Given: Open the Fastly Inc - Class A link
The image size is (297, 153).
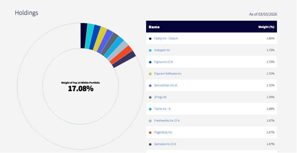Looking at the screenshot, I should [x=166, y=38].
